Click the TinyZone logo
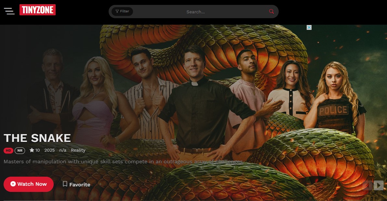The image size is (387, 201). click(x=37, y=10)
